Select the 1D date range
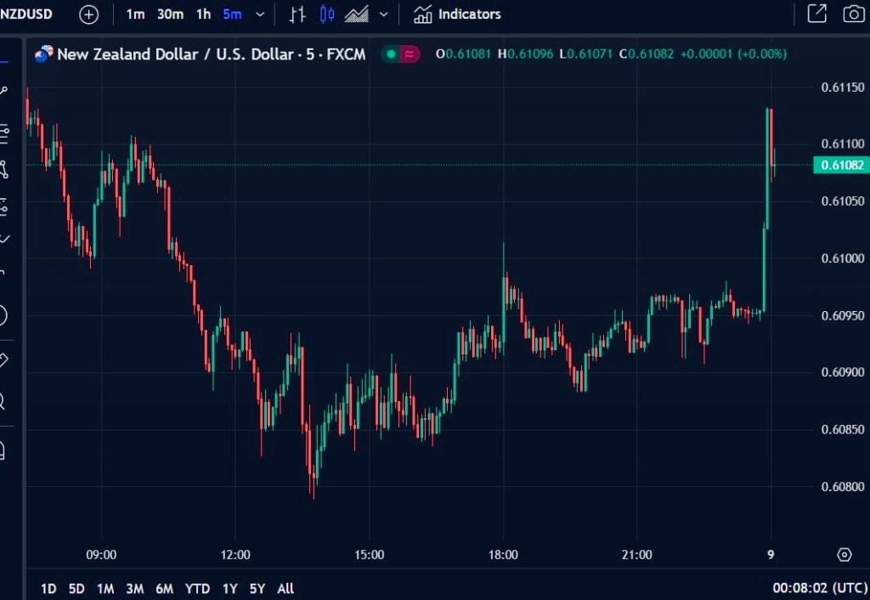Image resolution: width=870 pixels, height=600 pixels. pyautogui.click(x=48, y=588)
